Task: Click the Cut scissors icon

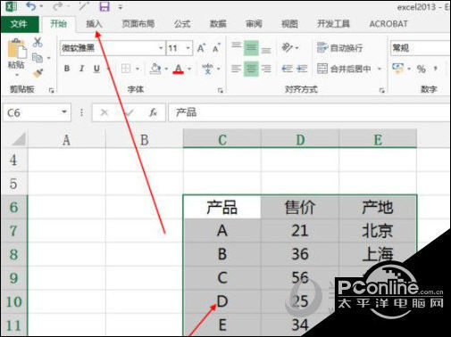Action: tap(38, 43)
